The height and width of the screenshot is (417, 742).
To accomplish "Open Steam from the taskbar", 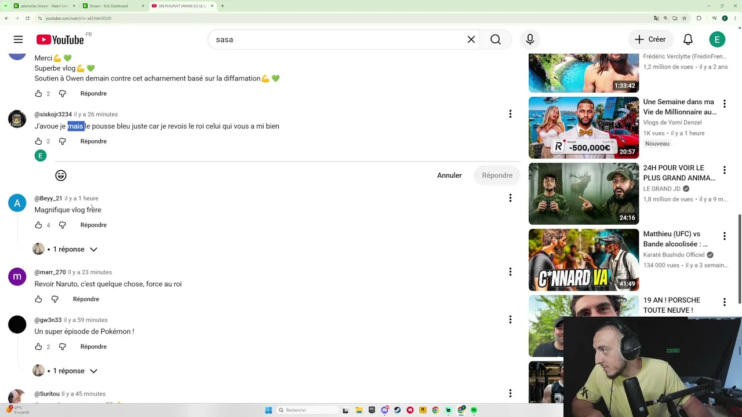I will pyautogui.click(x=397, y=410).
